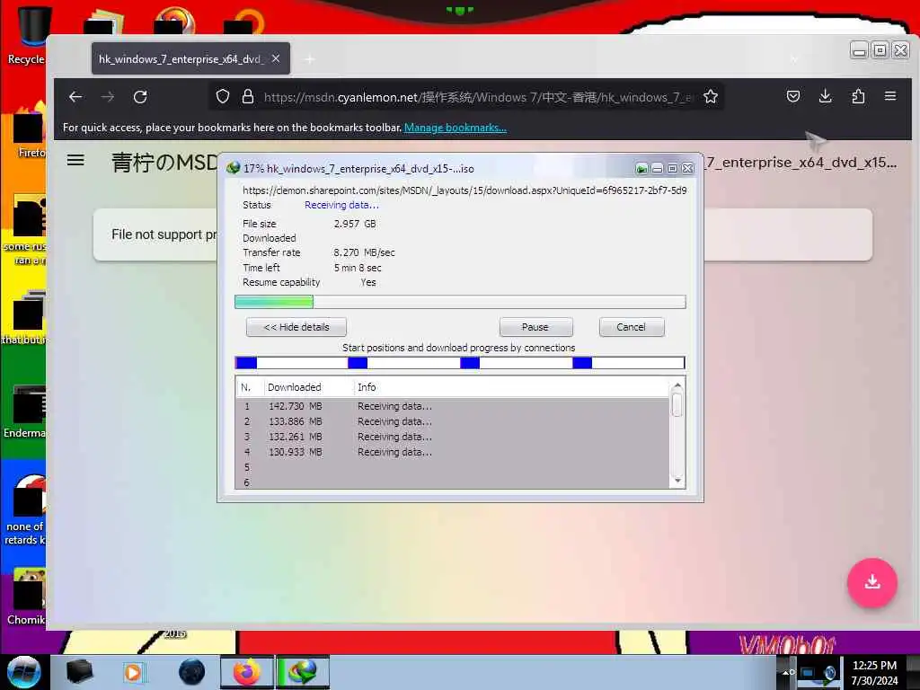Show site security padlock info
This screenshot has width=920, height=690.
248,96
